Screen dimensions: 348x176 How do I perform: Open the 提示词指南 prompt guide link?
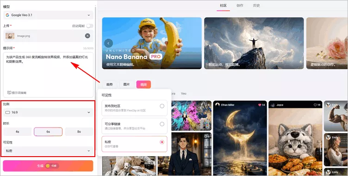[x=17, y=93]
